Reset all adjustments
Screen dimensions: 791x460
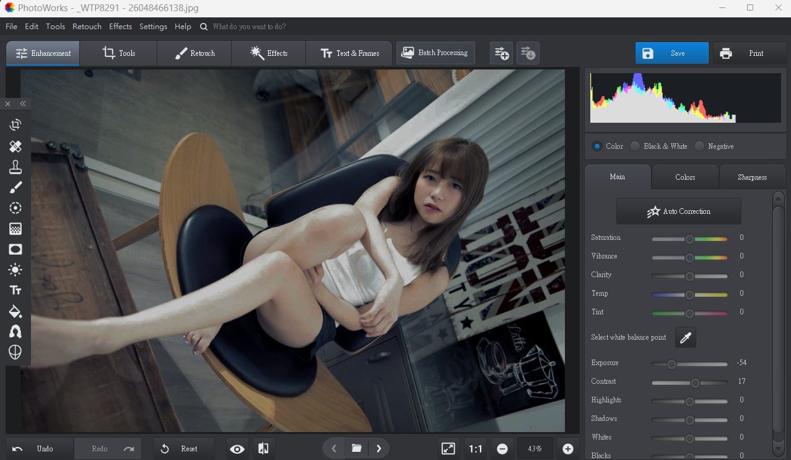click(x=184, y=449)
